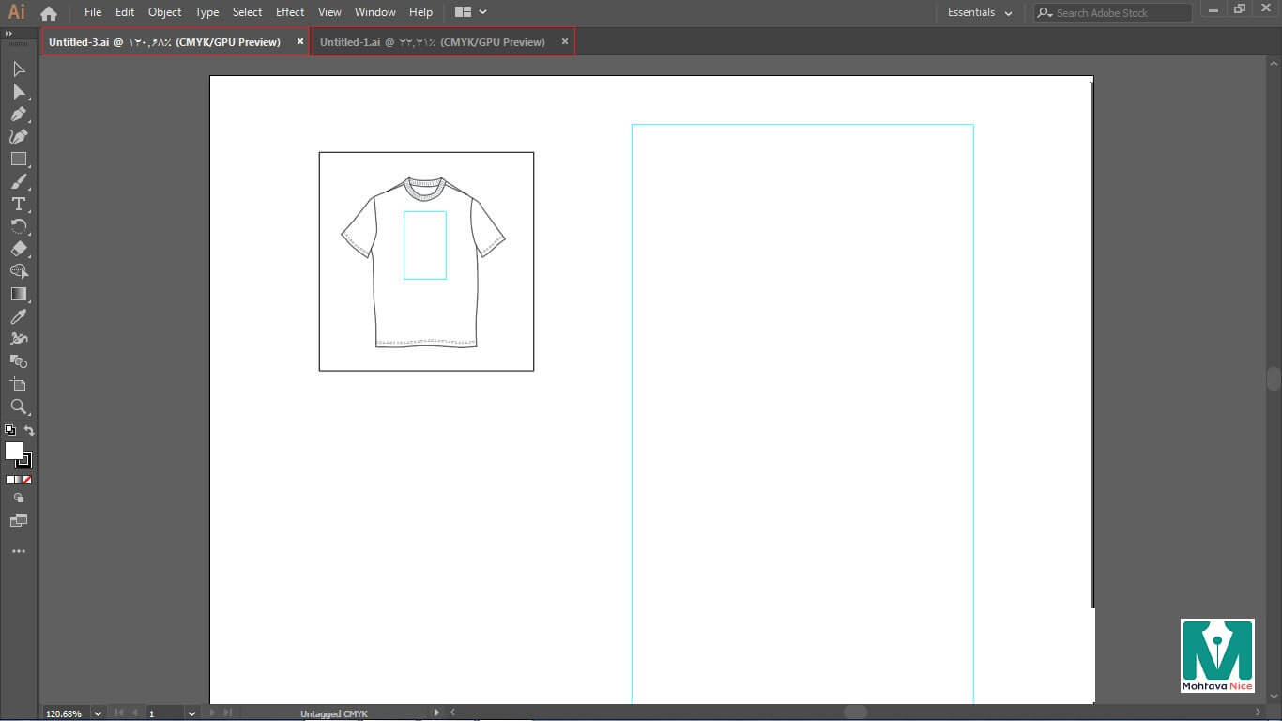The width and height of the screenshot is (1282, 721).
Task: Set color to None swatch
Action: click(x=27, y=480)
